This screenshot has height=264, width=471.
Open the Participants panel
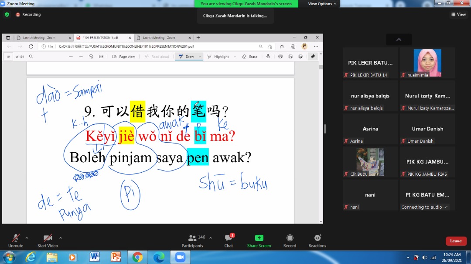click(193, 241)
